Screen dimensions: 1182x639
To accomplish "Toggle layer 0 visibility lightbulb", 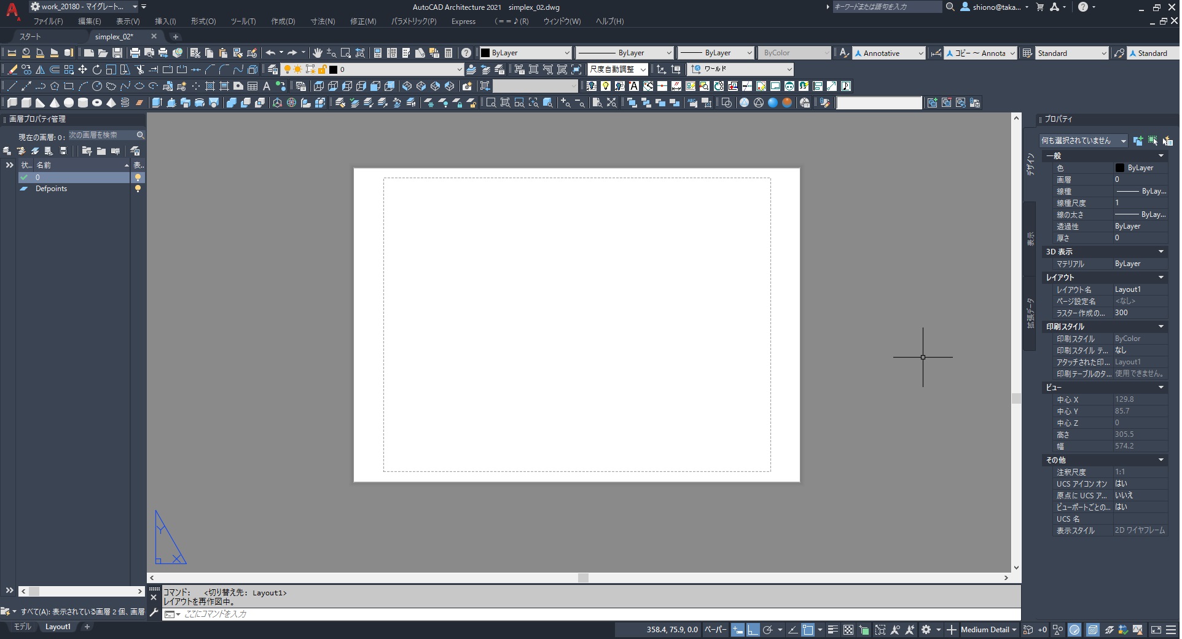I will (138, 178).
